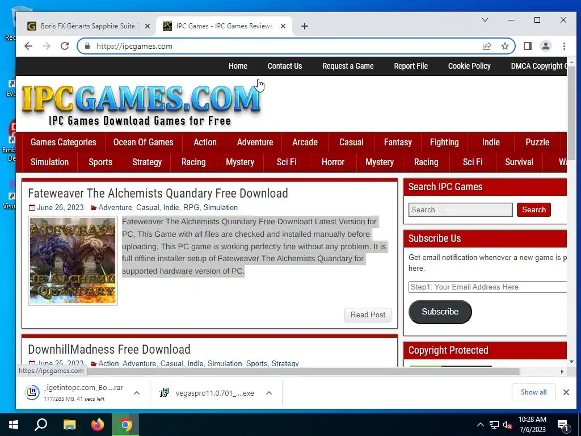
Task: Browse the Survival category
Action: (x=519, y=162)
